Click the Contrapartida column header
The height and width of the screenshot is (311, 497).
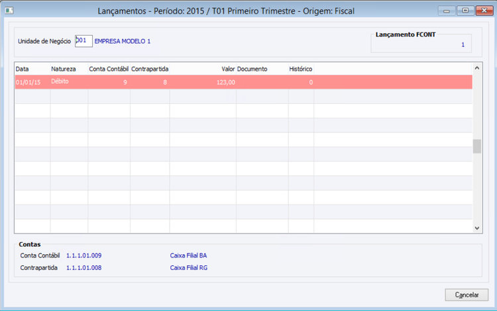coord(150,69)
